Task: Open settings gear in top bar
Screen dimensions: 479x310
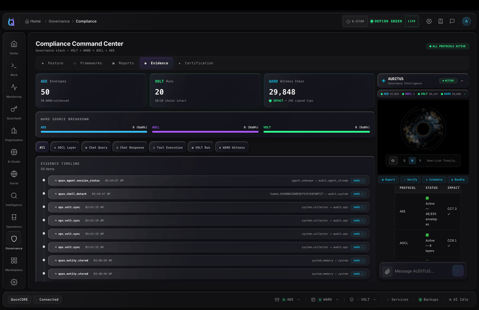Action: pyautogui.click(x=429, y=21)
